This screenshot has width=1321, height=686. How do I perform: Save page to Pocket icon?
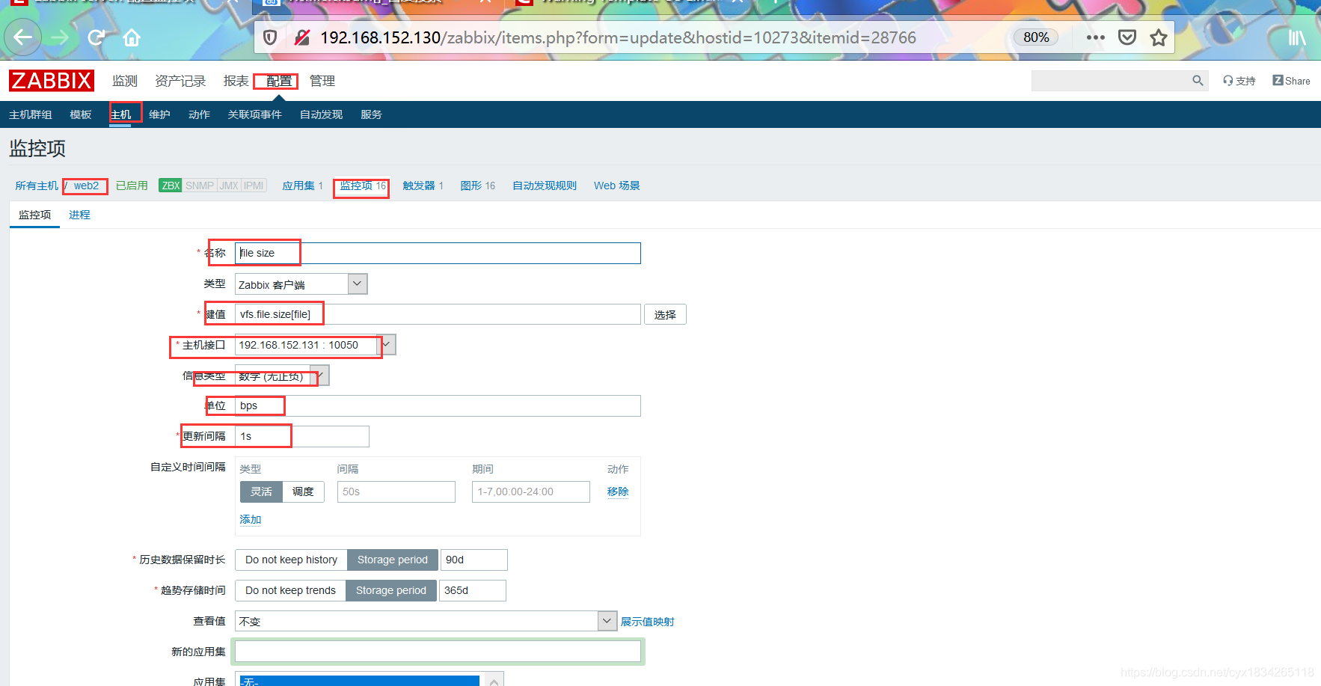tap(1127, 37)
